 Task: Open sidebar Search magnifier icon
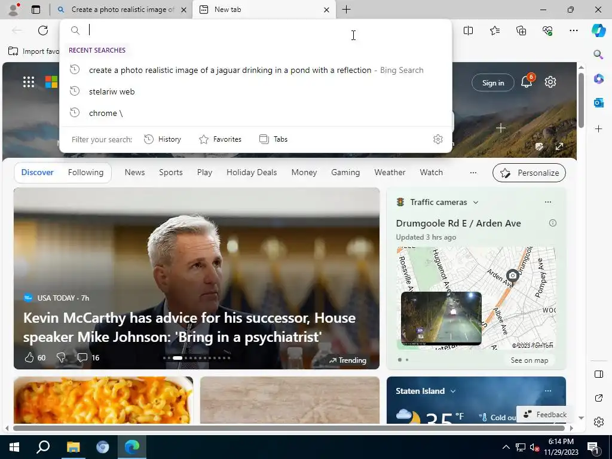[598, 54]
